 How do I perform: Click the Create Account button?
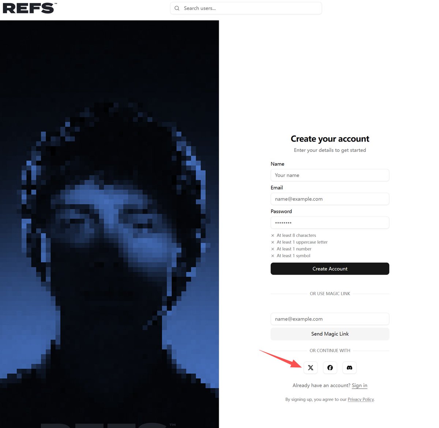pos(330,269)
